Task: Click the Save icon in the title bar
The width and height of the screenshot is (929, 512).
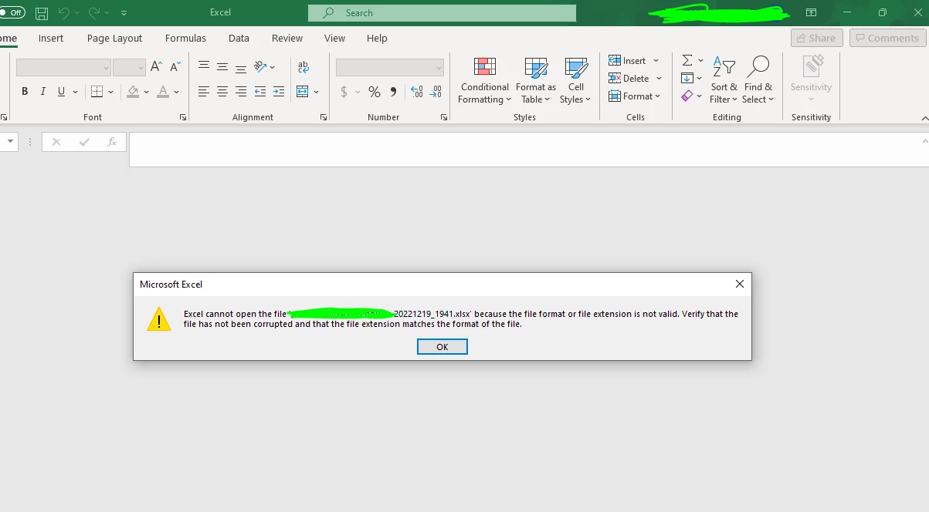Action: pyautogui.click(x=42, y=13)
